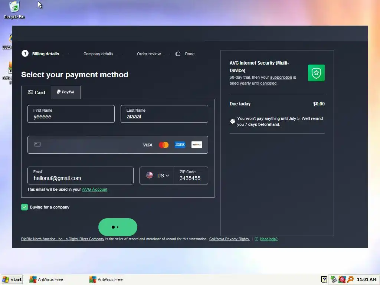Click the Last Name field
The height and width of the screenshot is (285, 380).
tap(164, 114)
